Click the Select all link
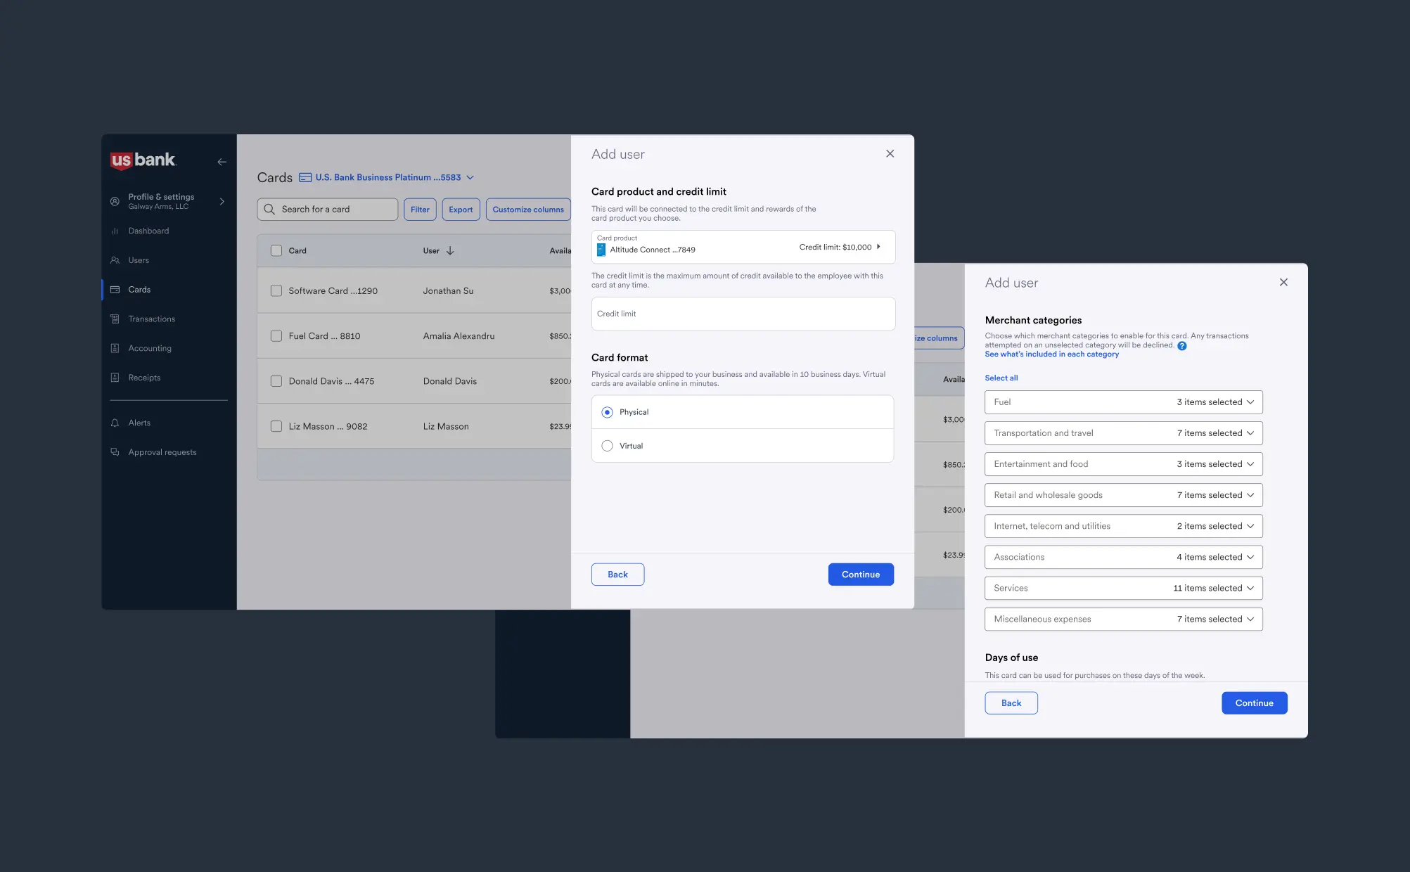The image size is (1410, 872). [1001, 378]
